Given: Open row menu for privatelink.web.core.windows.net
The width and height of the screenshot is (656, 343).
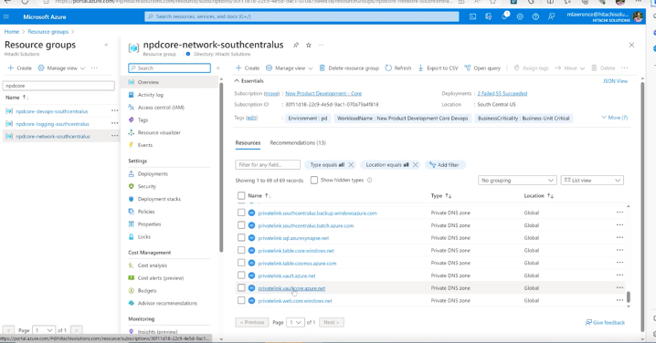Looking at the screenshot, I should [x=619, y=300].
